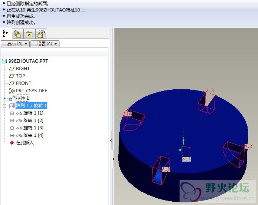258x205 pixels.
Task: Switch to the Folder Browser tab
Action: click(17, 34)
